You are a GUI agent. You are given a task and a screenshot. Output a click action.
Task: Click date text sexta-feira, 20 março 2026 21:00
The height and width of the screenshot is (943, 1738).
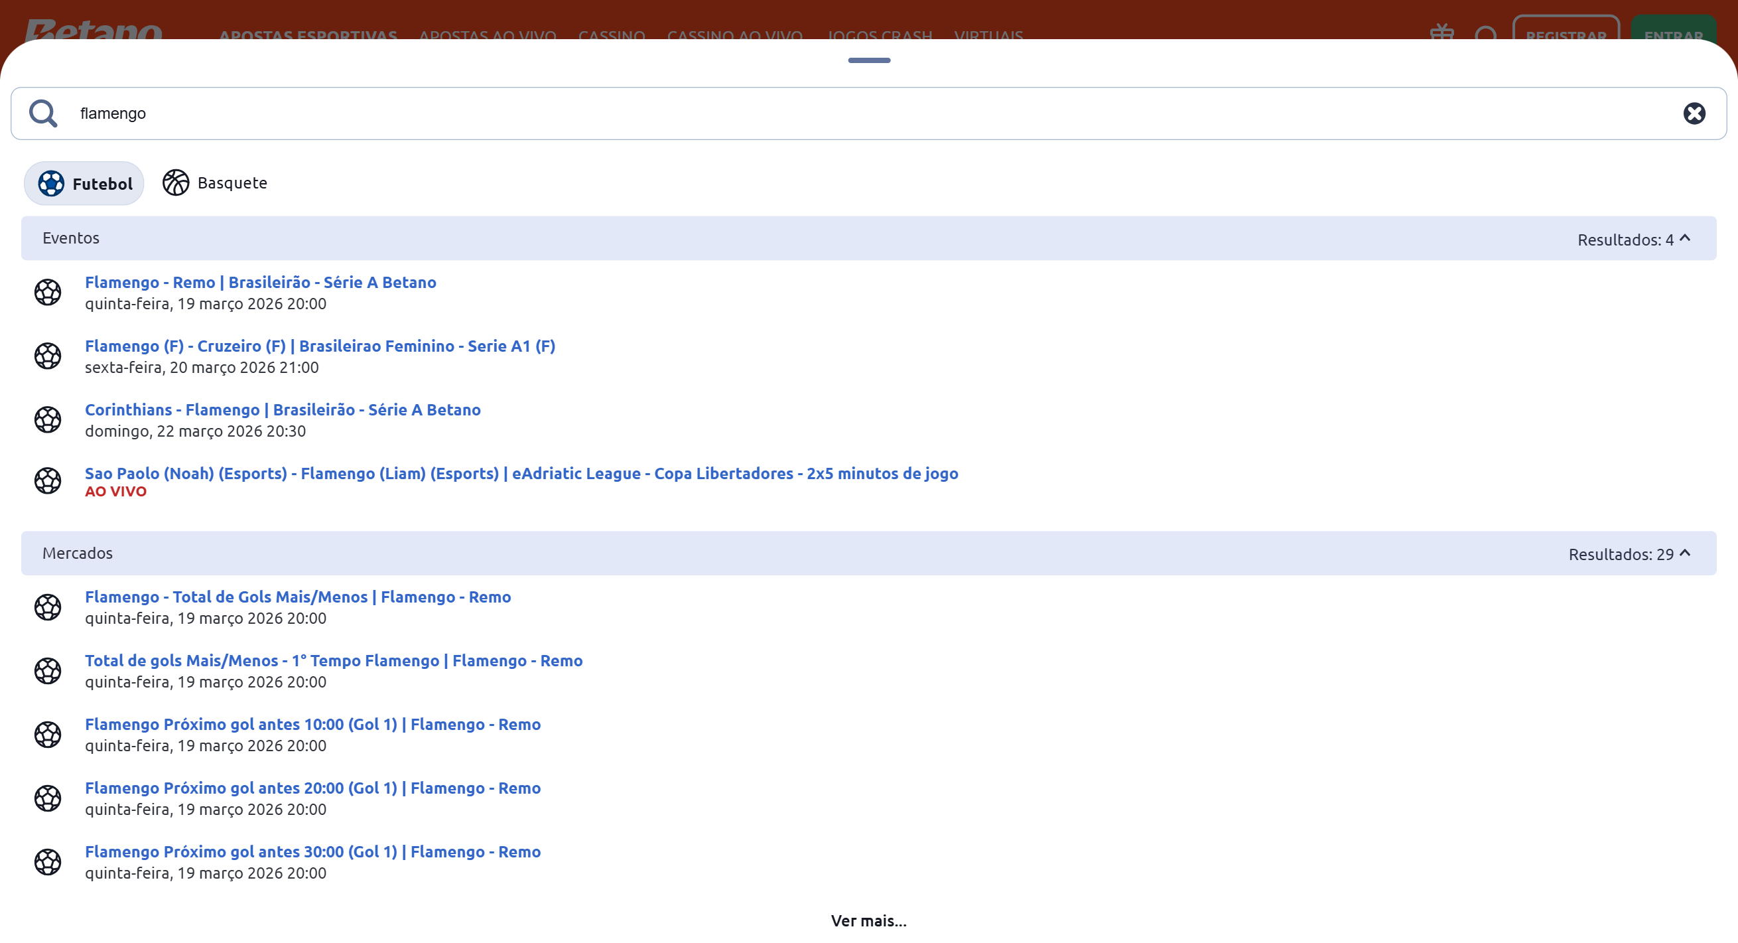pos(202,367)
